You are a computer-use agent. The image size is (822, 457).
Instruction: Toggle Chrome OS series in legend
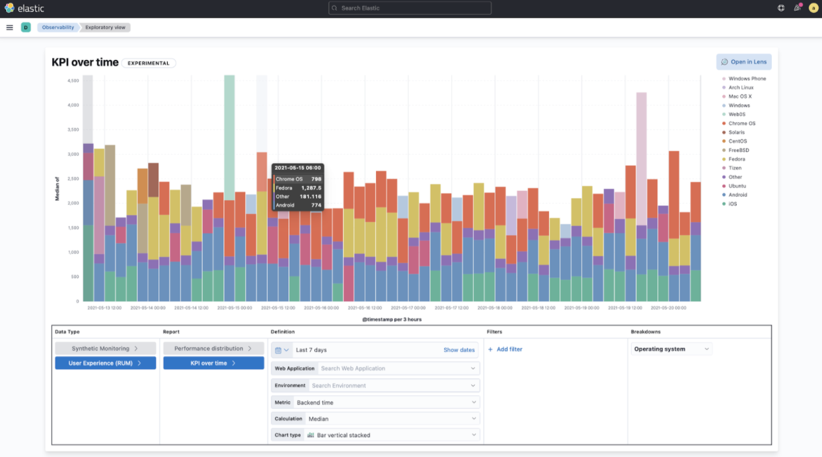click(x=741, y=123)
